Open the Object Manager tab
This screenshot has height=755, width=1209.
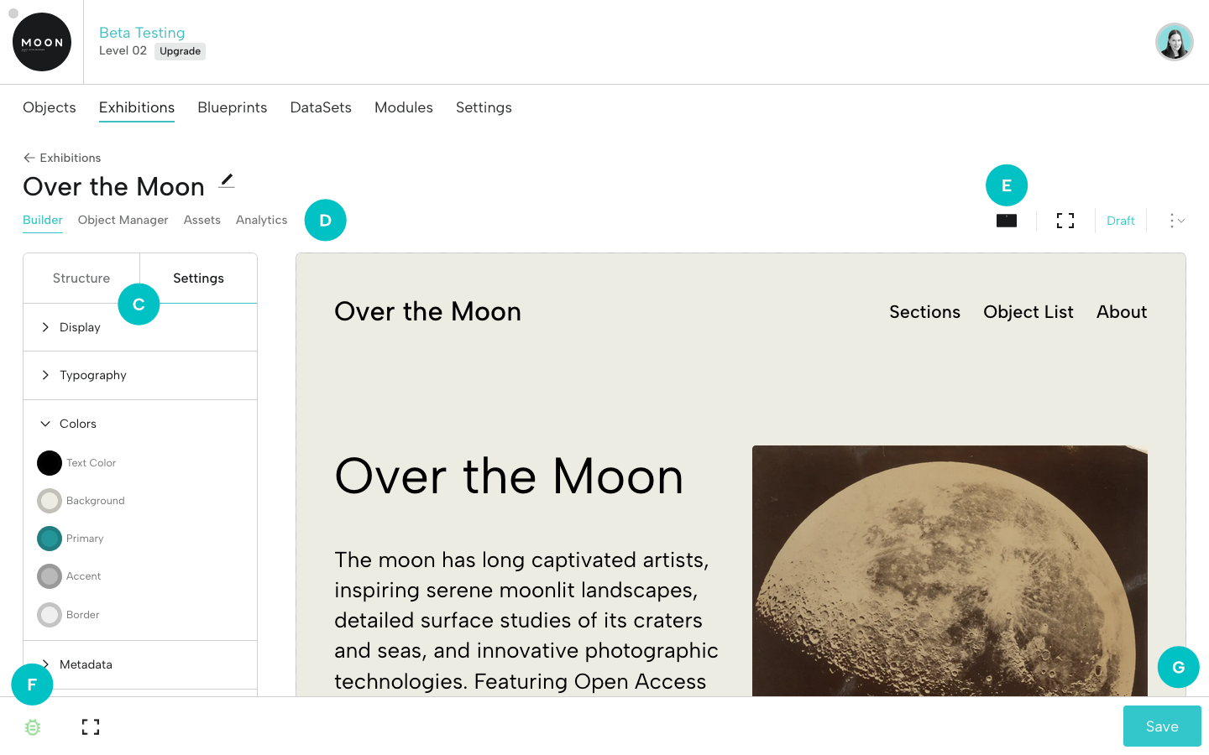[123, 220]
